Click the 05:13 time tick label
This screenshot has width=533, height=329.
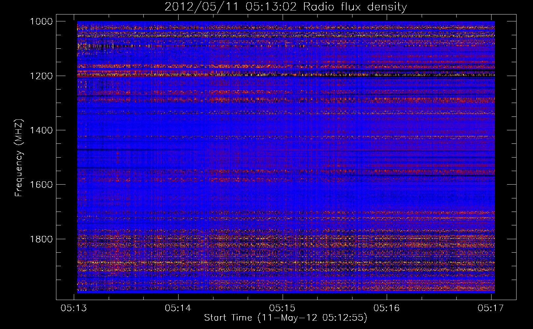point(74,308)
